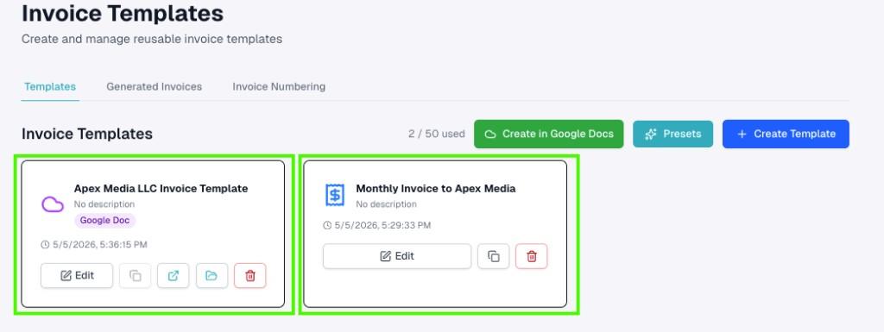The height and width of the screenshot is (332, 884).
Task: Click the Apex Media LLC Invoice Template title
Action: coord(161,189)
